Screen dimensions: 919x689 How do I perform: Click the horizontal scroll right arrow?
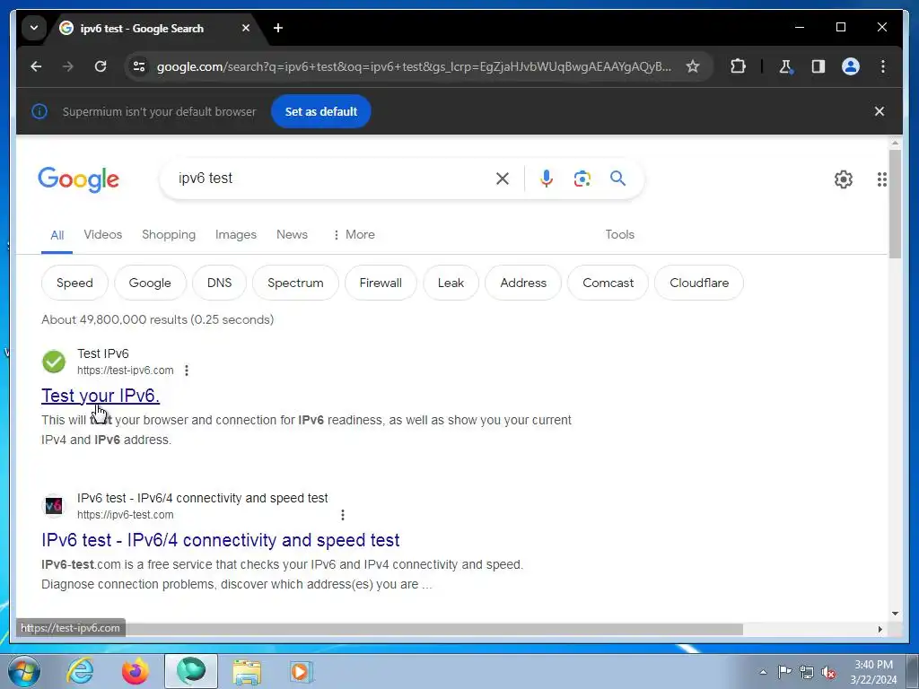tap(880, 629)
